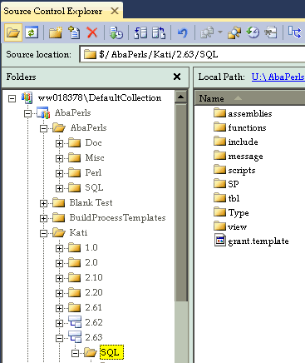Select the view folder in list
The width and height of the screenshot is (305, 363).
(237, 226)
